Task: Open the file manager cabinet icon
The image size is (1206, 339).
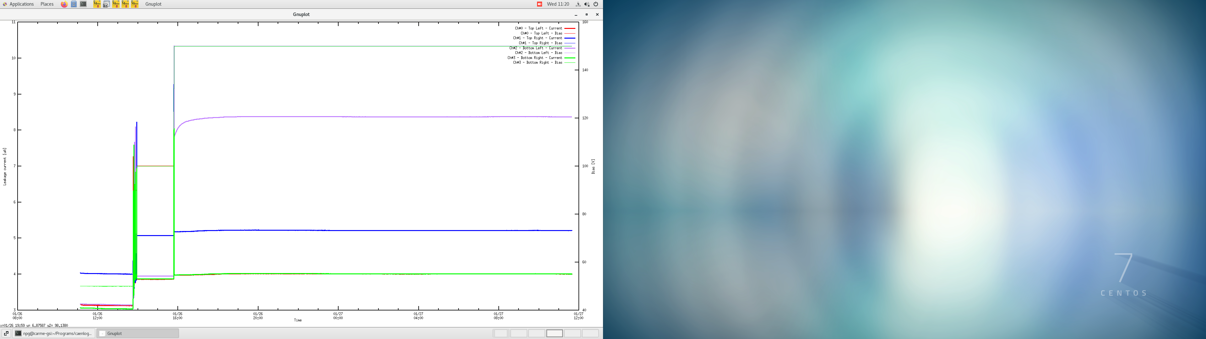Action: point(74,4)
